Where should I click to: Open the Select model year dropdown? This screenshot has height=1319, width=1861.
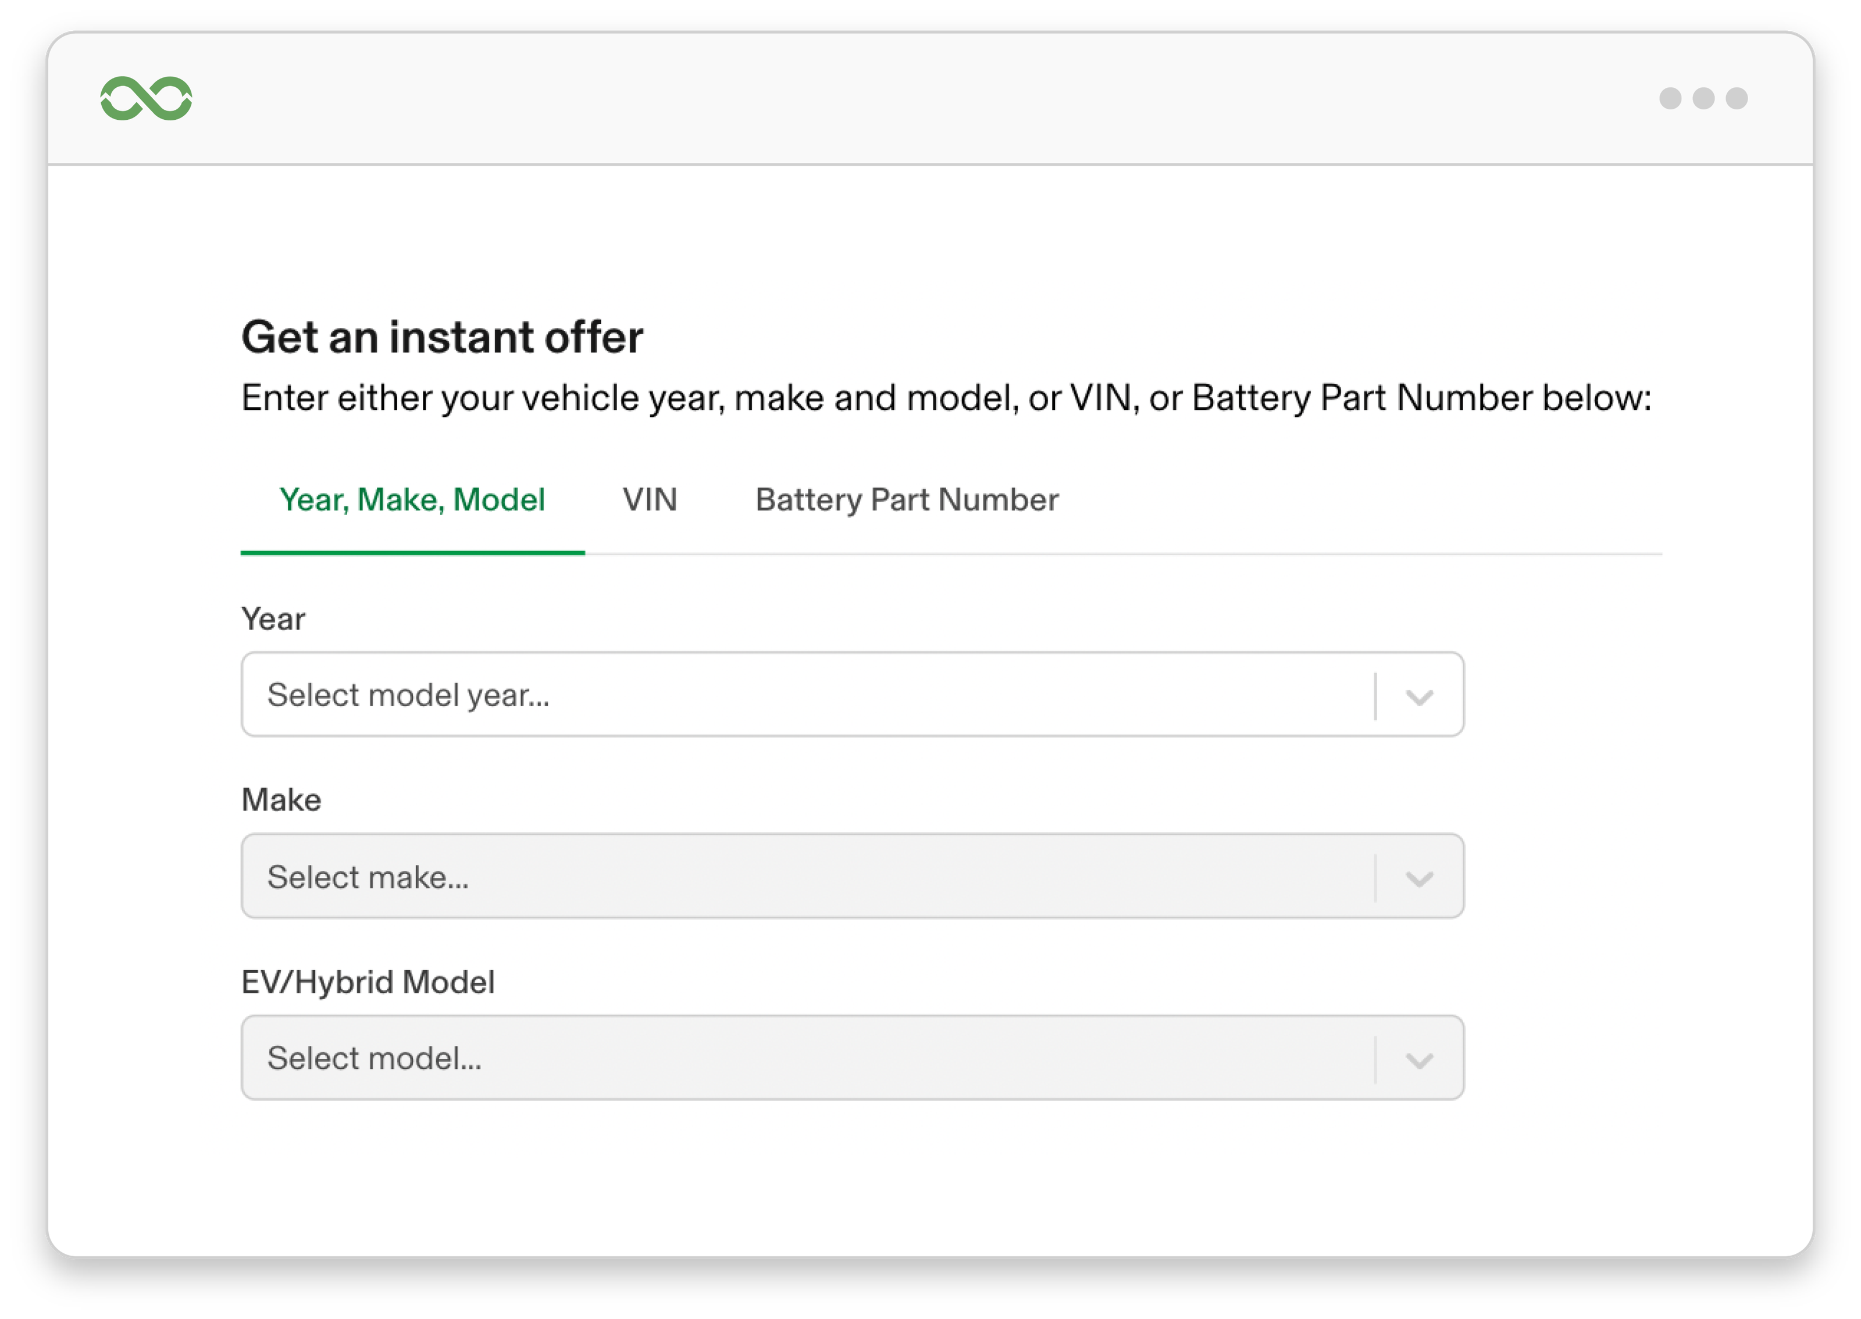pyautogui.click(x=852, y=695)
